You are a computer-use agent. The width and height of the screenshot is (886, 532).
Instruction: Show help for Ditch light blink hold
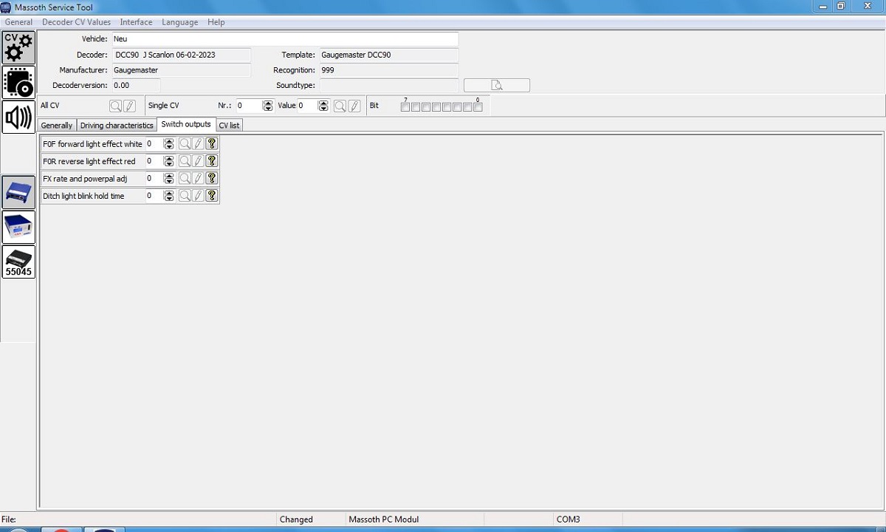[211, 196]
